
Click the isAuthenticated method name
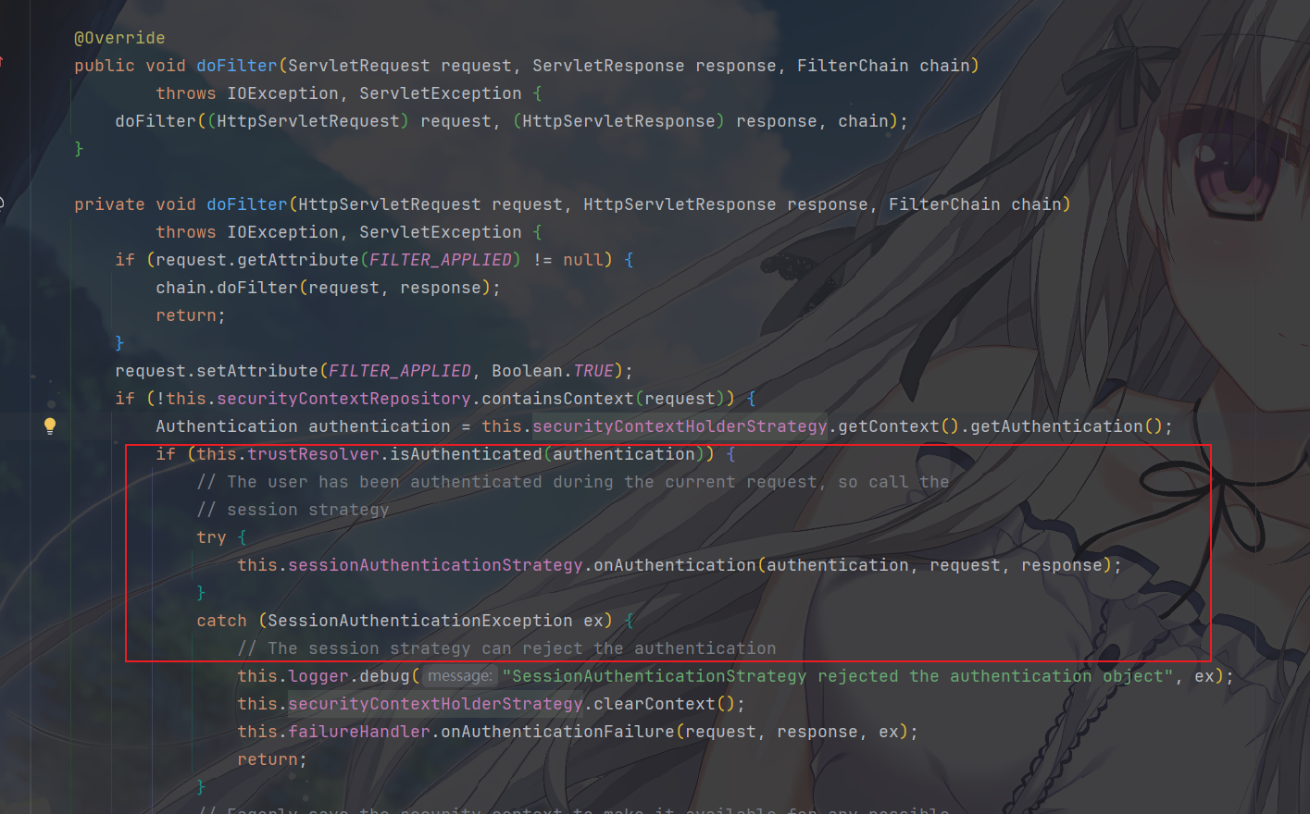pyautogui.click(x=466, y=454)
